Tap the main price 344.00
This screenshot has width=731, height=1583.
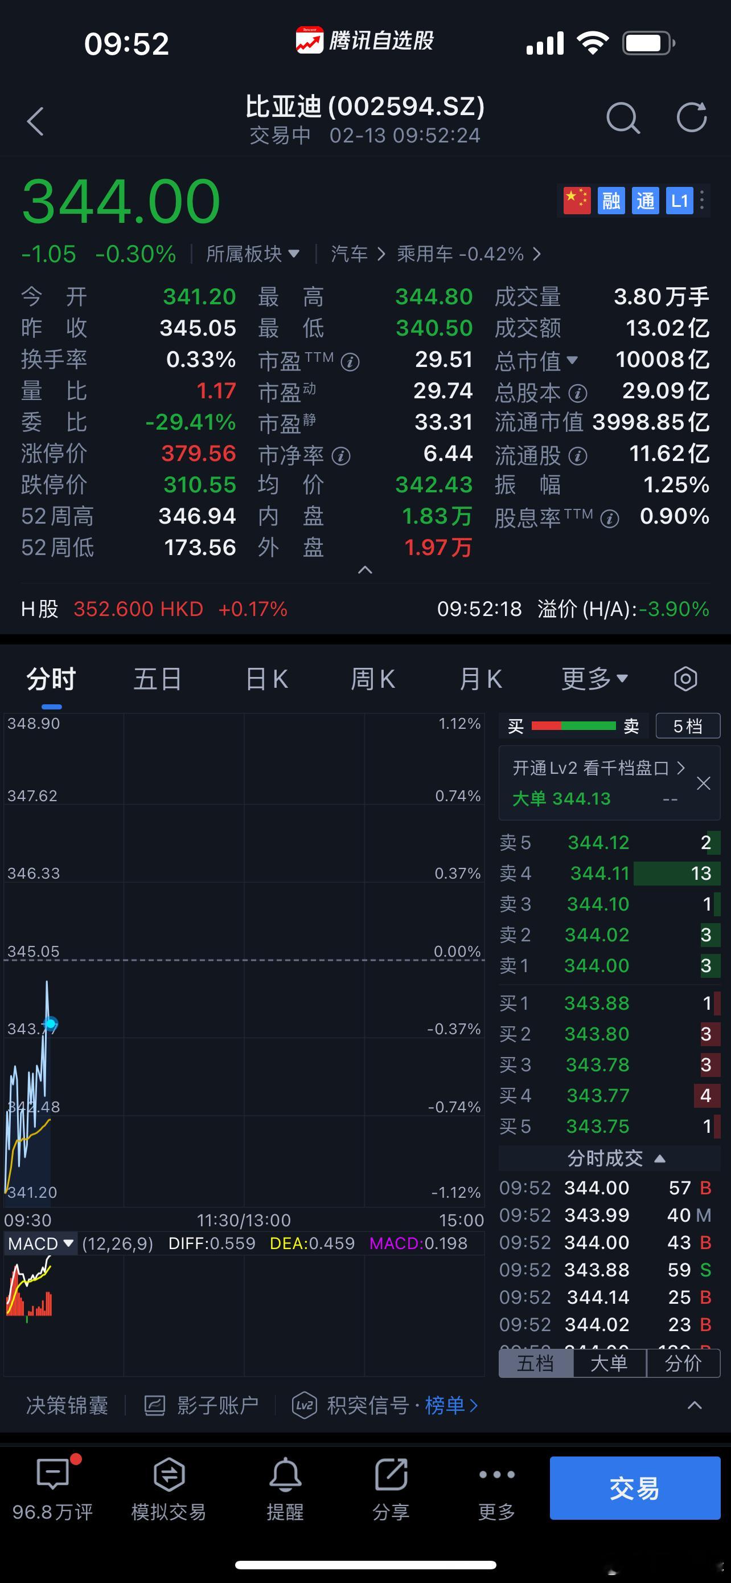point(121,201)
